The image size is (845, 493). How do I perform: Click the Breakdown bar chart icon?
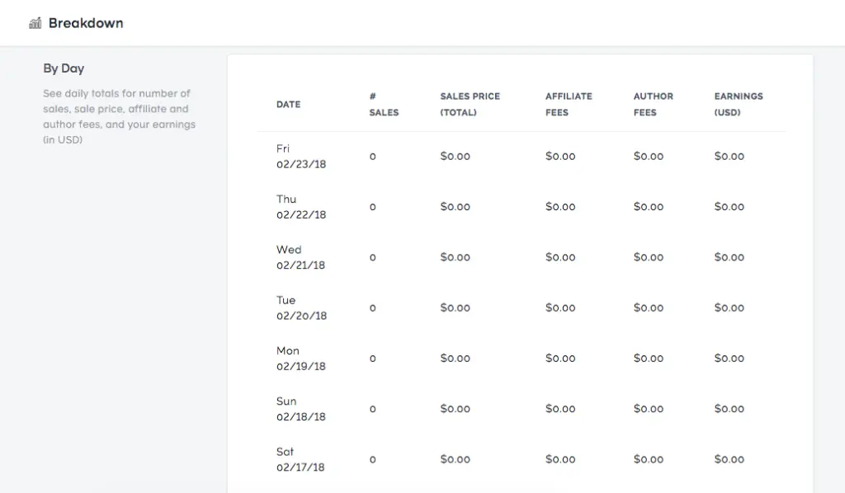pos(35,23)
